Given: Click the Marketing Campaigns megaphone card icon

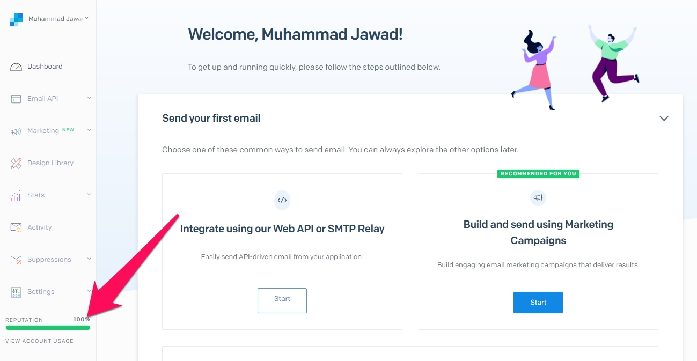Looking at the screenshot, I should pos(538,198).
